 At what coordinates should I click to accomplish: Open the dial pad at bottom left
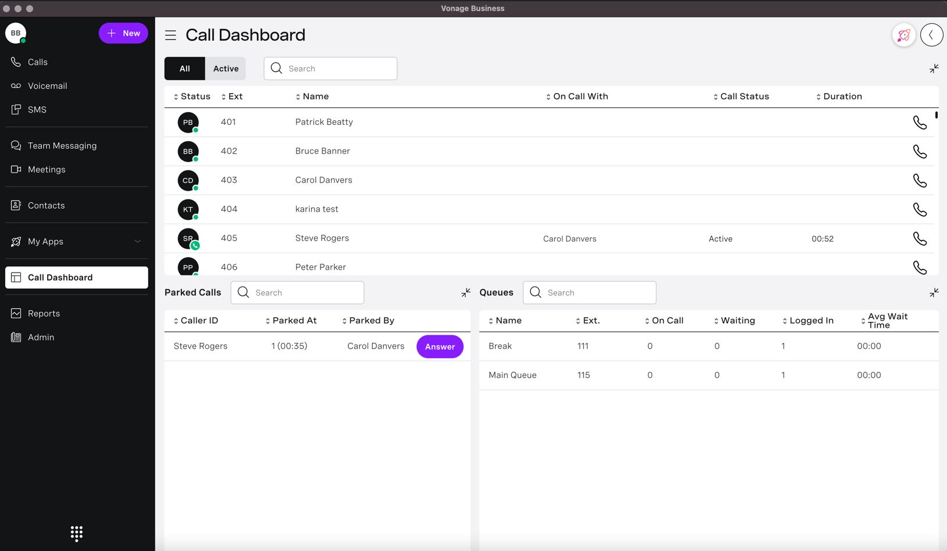[x=76, y=533]
